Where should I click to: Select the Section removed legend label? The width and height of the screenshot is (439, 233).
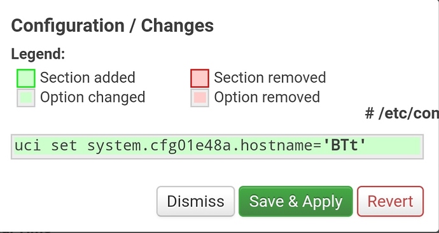[270, 78]
